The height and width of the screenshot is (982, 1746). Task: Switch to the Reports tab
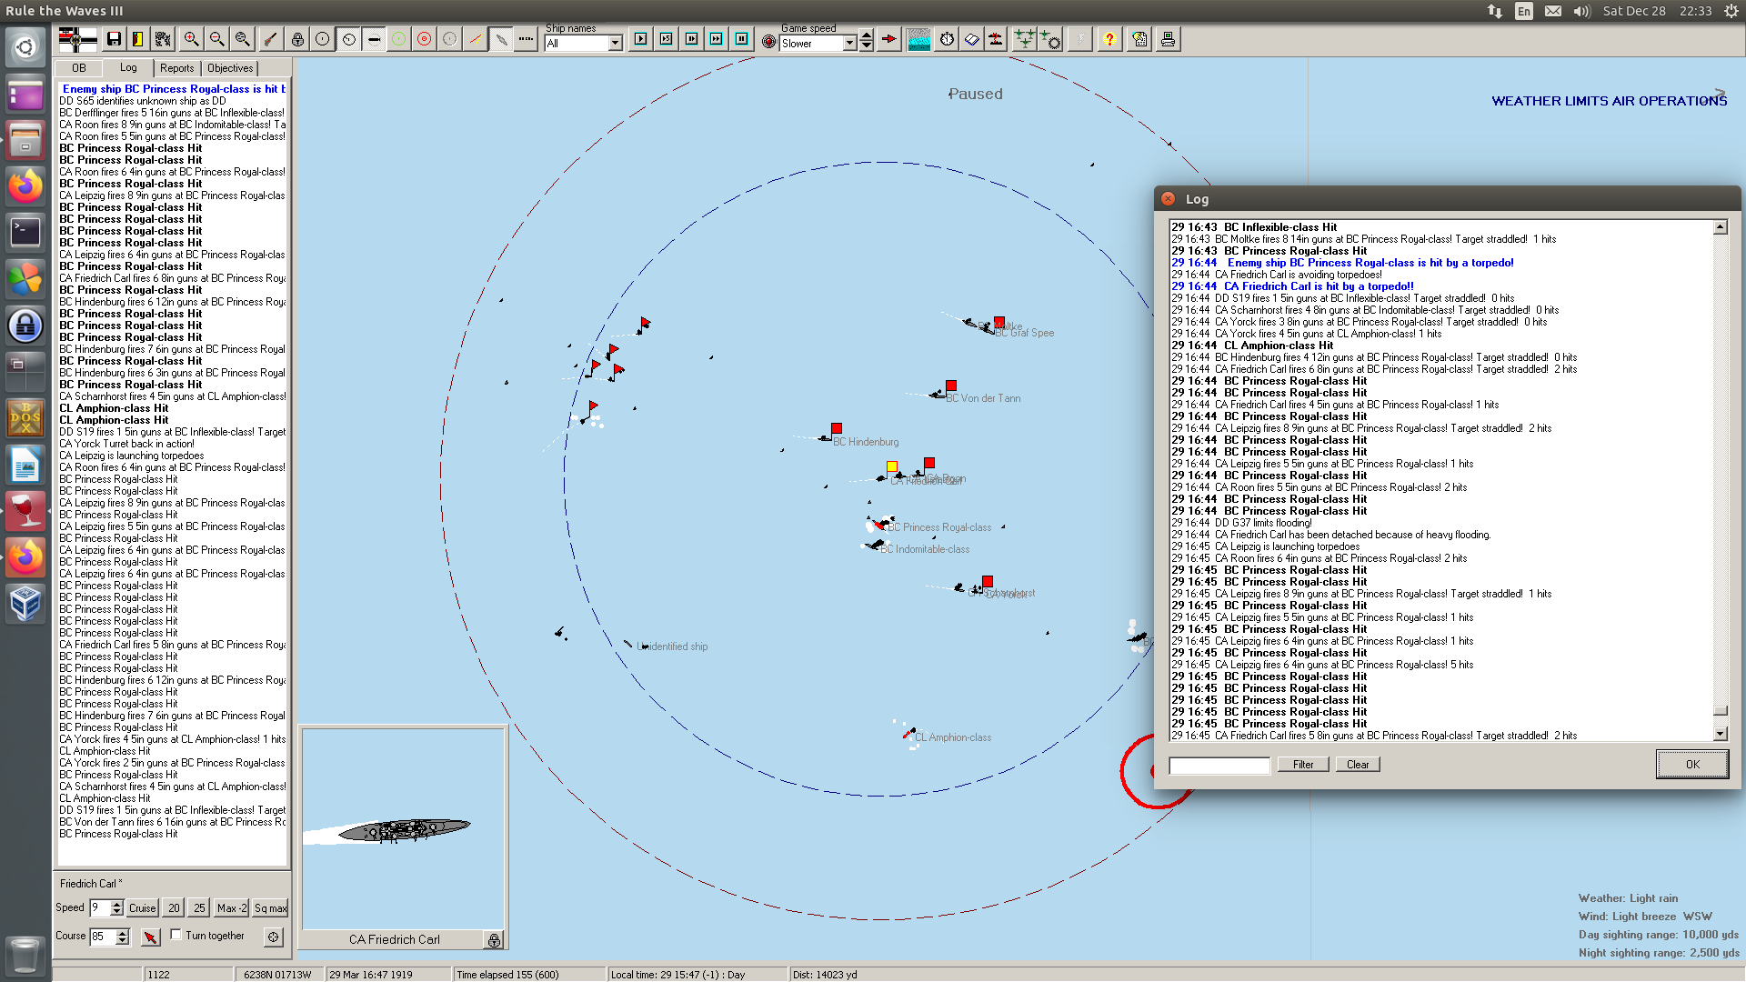(x=176, y=68)
